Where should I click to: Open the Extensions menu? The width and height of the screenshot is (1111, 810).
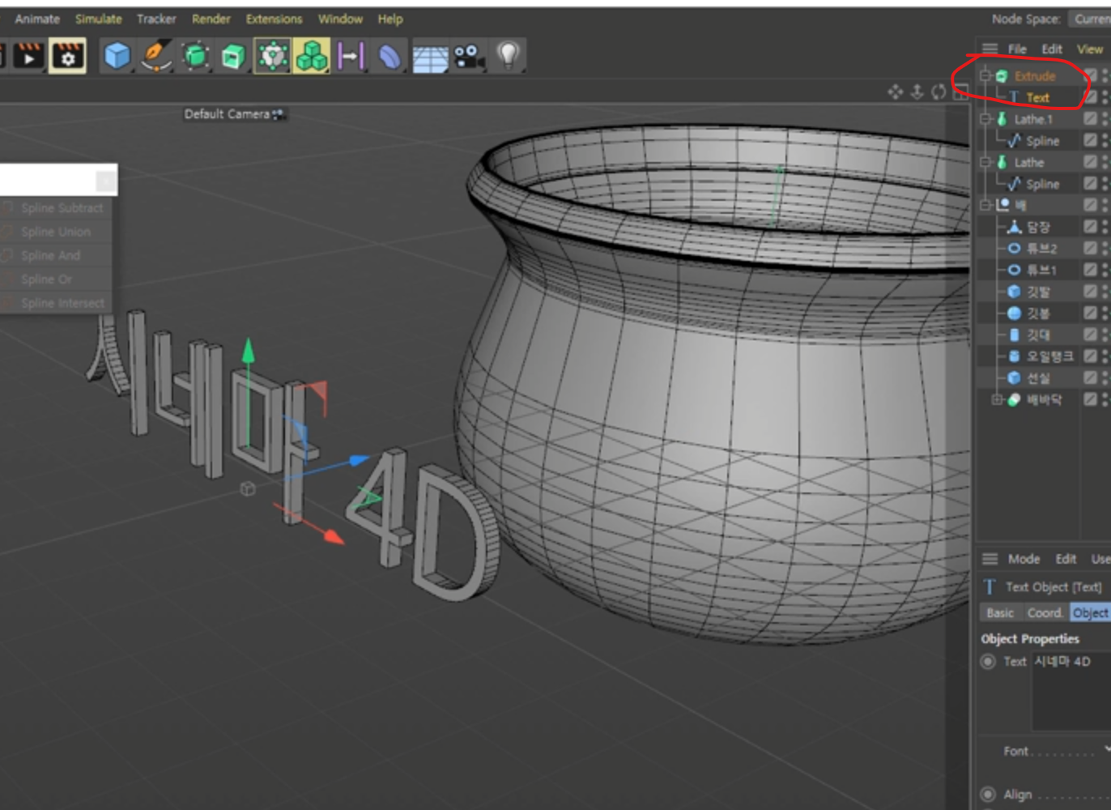tap(275, 19)
